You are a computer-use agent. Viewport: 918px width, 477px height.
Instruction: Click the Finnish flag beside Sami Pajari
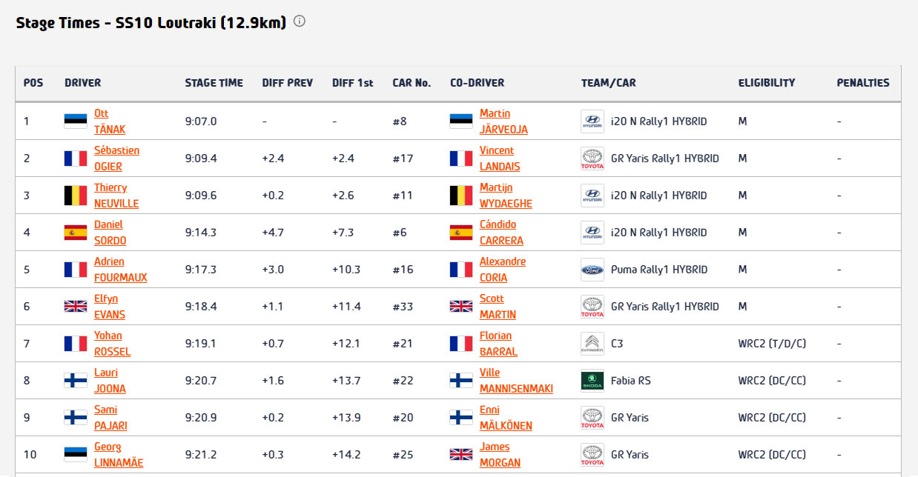click(76, 418)
